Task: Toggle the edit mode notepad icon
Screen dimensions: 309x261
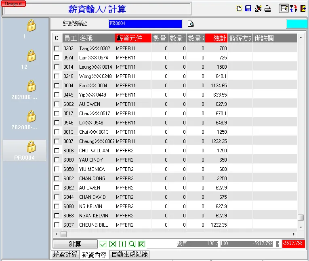Action: point(284,8)
